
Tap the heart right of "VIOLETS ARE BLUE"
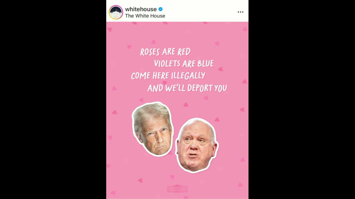point(220,69)
